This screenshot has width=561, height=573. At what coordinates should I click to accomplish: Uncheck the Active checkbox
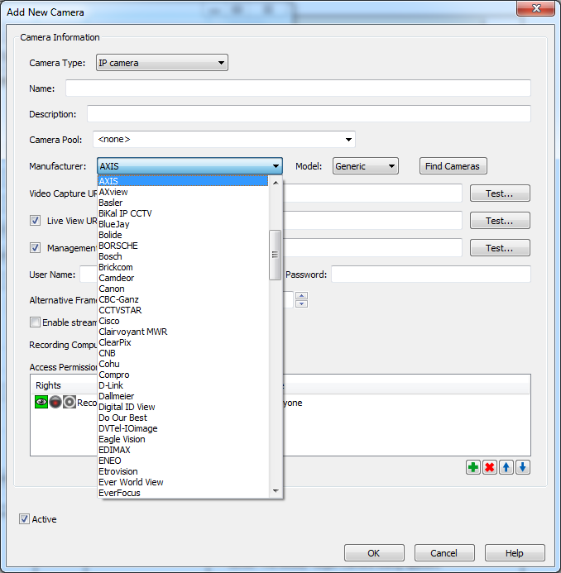(24, 519)
